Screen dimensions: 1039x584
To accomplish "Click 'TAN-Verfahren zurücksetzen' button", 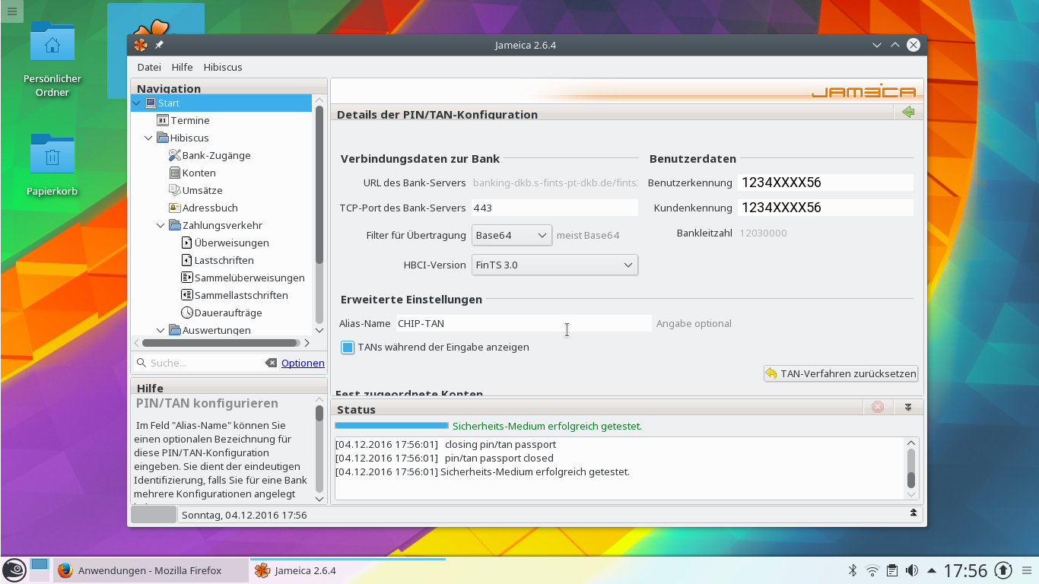I will (841, 373).
